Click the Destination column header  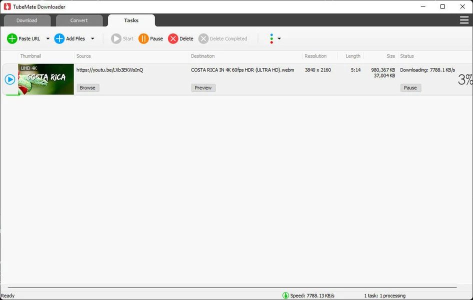pos(202,56)
